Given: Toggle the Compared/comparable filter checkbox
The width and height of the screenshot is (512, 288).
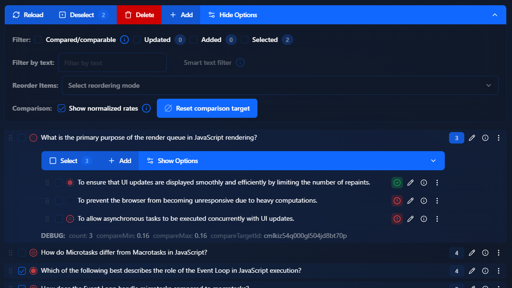Looking at the screenshot, I should (38, 40).
